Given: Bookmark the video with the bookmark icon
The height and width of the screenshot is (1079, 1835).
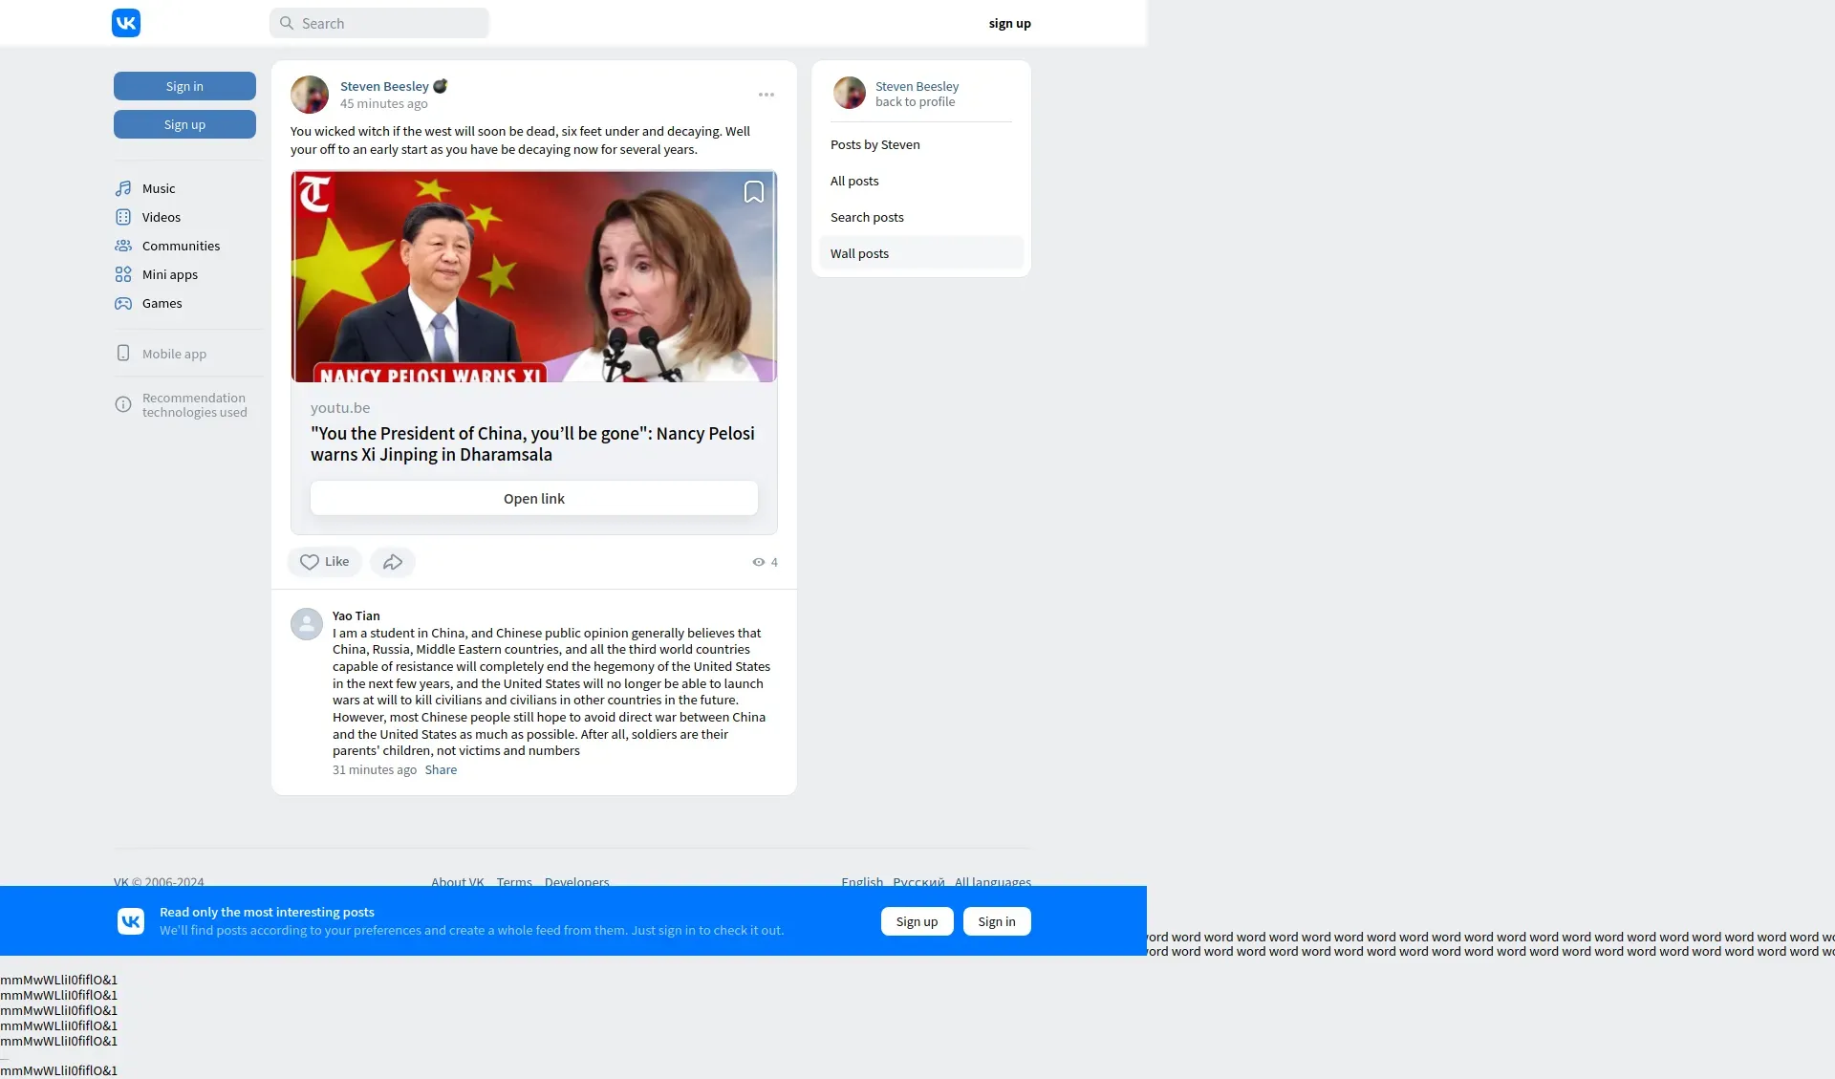Looking at the screenshot, I should click(x=753, y=192).
